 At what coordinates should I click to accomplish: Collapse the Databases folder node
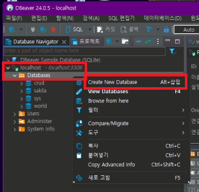coord(15,76)
